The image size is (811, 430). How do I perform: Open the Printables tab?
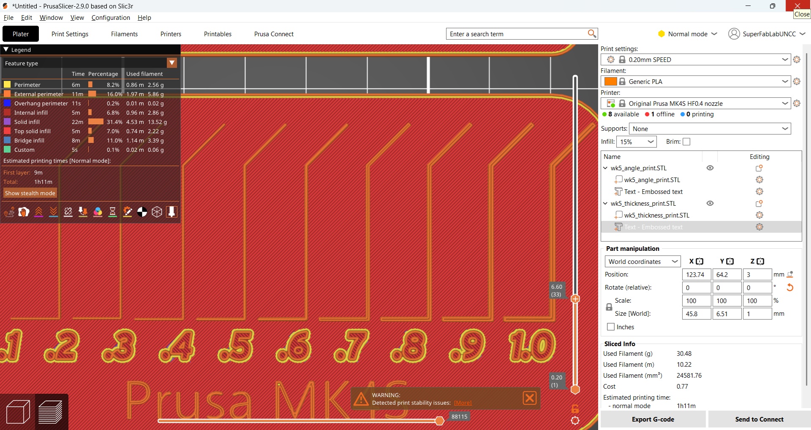pos(218,34)
